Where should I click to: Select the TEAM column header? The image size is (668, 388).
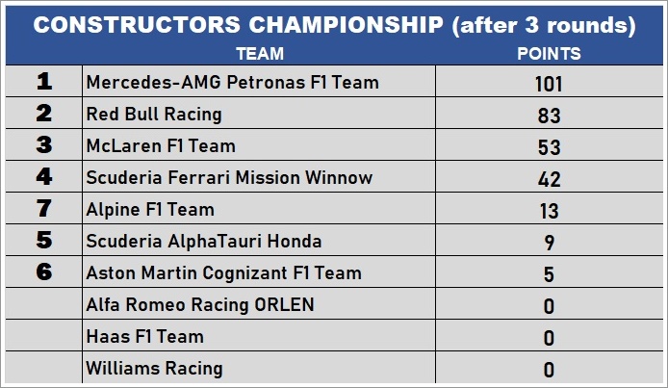point(260,54)
